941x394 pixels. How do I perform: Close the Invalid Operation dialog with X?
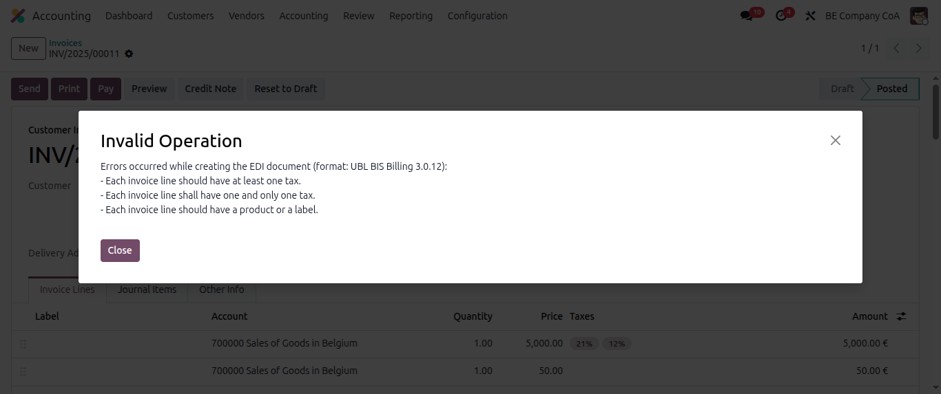point(835,140)
